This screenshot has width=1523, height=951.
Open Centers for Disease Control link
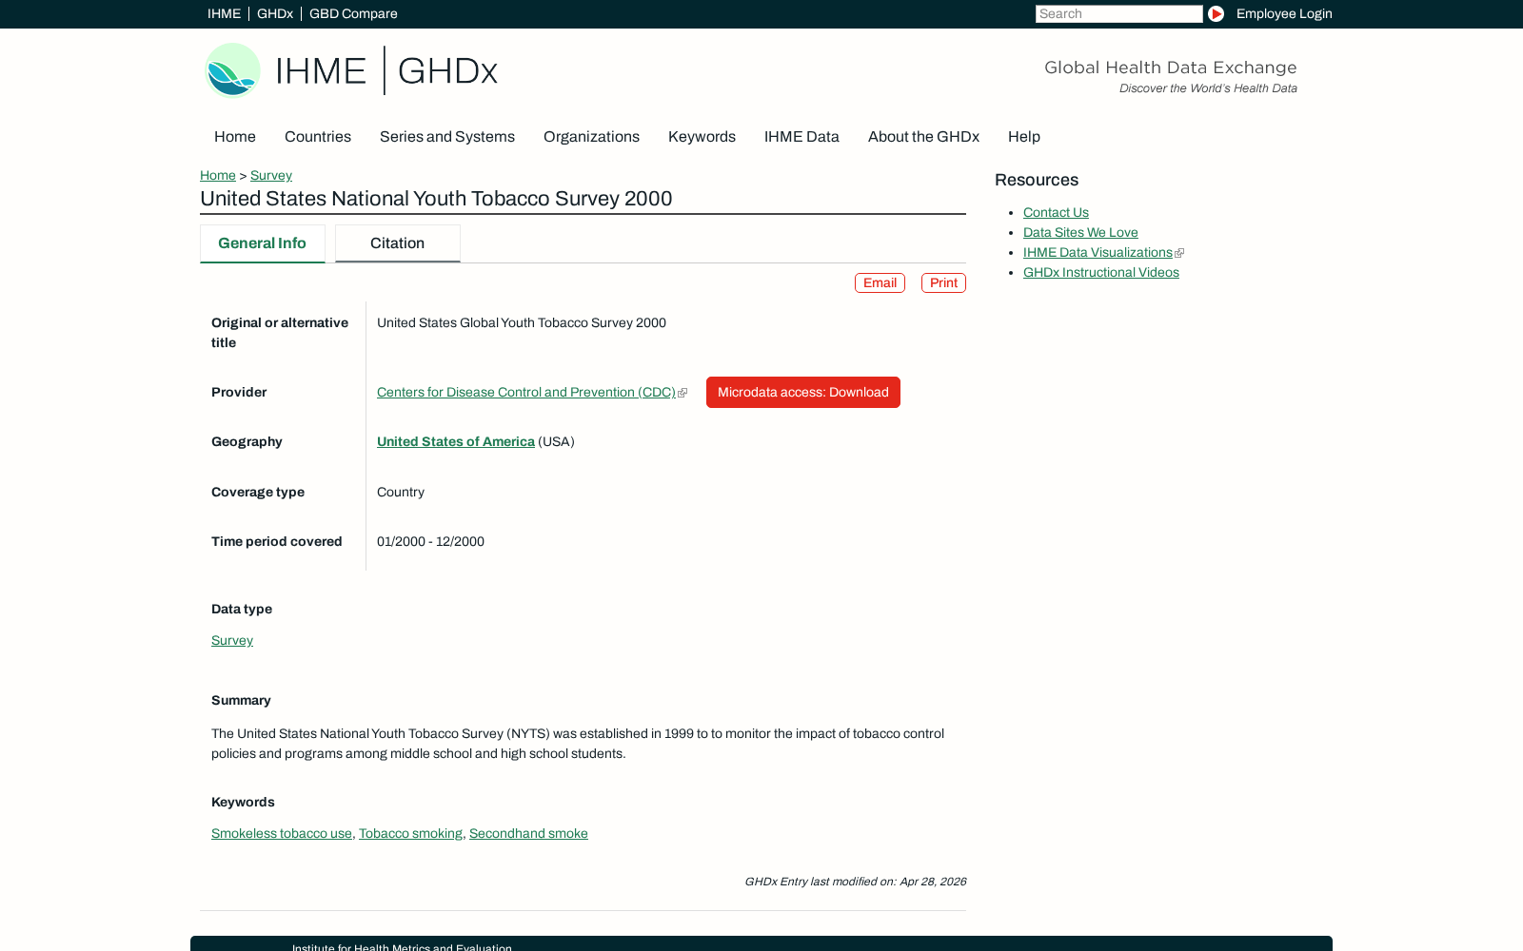click(x=526, y=392)
